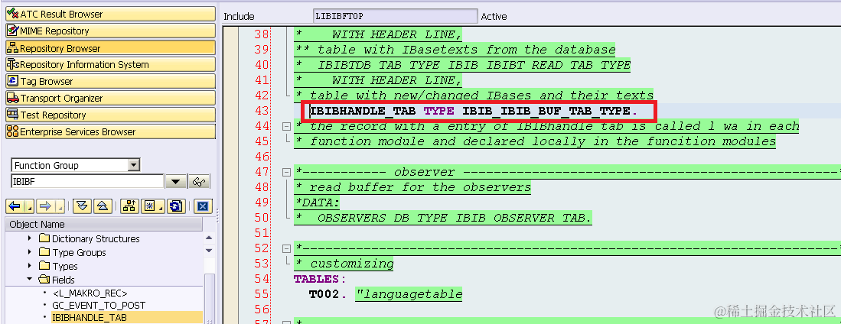The height and width of the screenshot is (324, 841).
Task: Open the Function Group object type dropdown
Action: tap(134, 166)
